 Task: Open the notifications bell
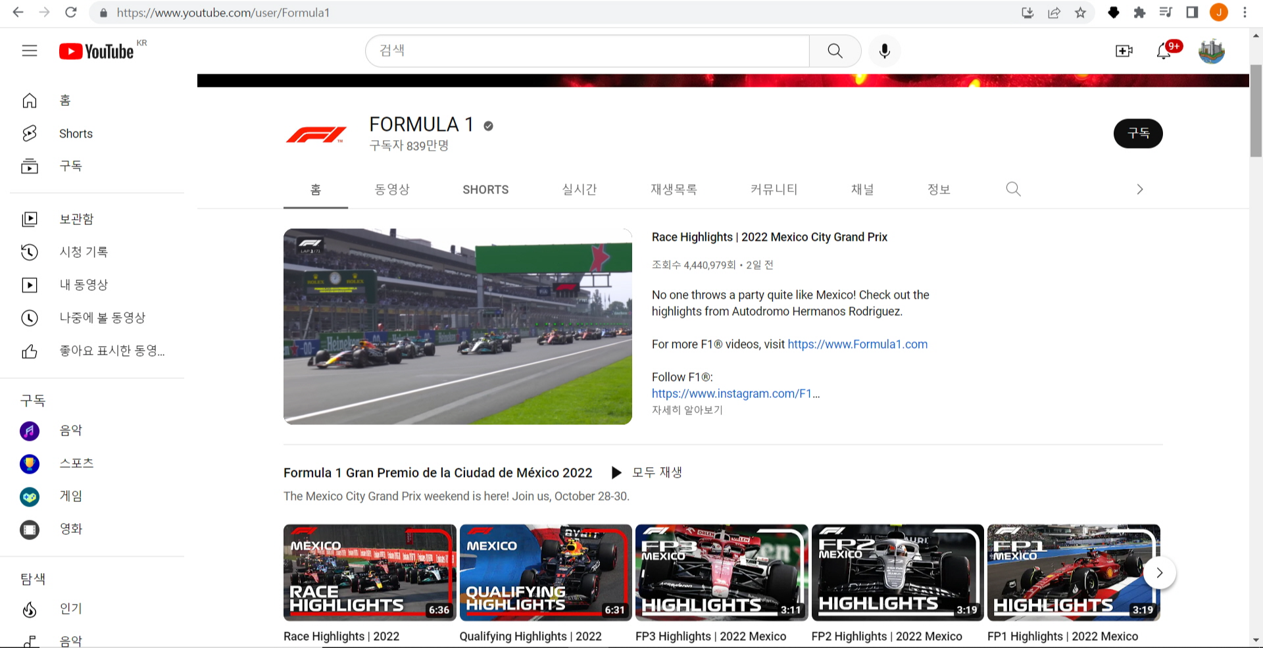[1164, 51]
